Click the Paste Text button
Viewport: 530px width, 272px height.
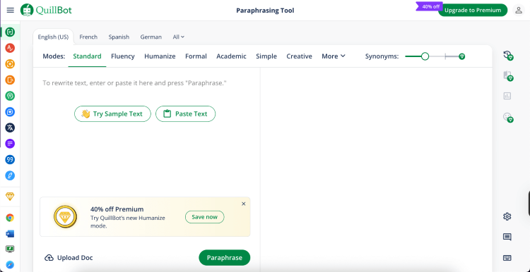click(185, 114)
